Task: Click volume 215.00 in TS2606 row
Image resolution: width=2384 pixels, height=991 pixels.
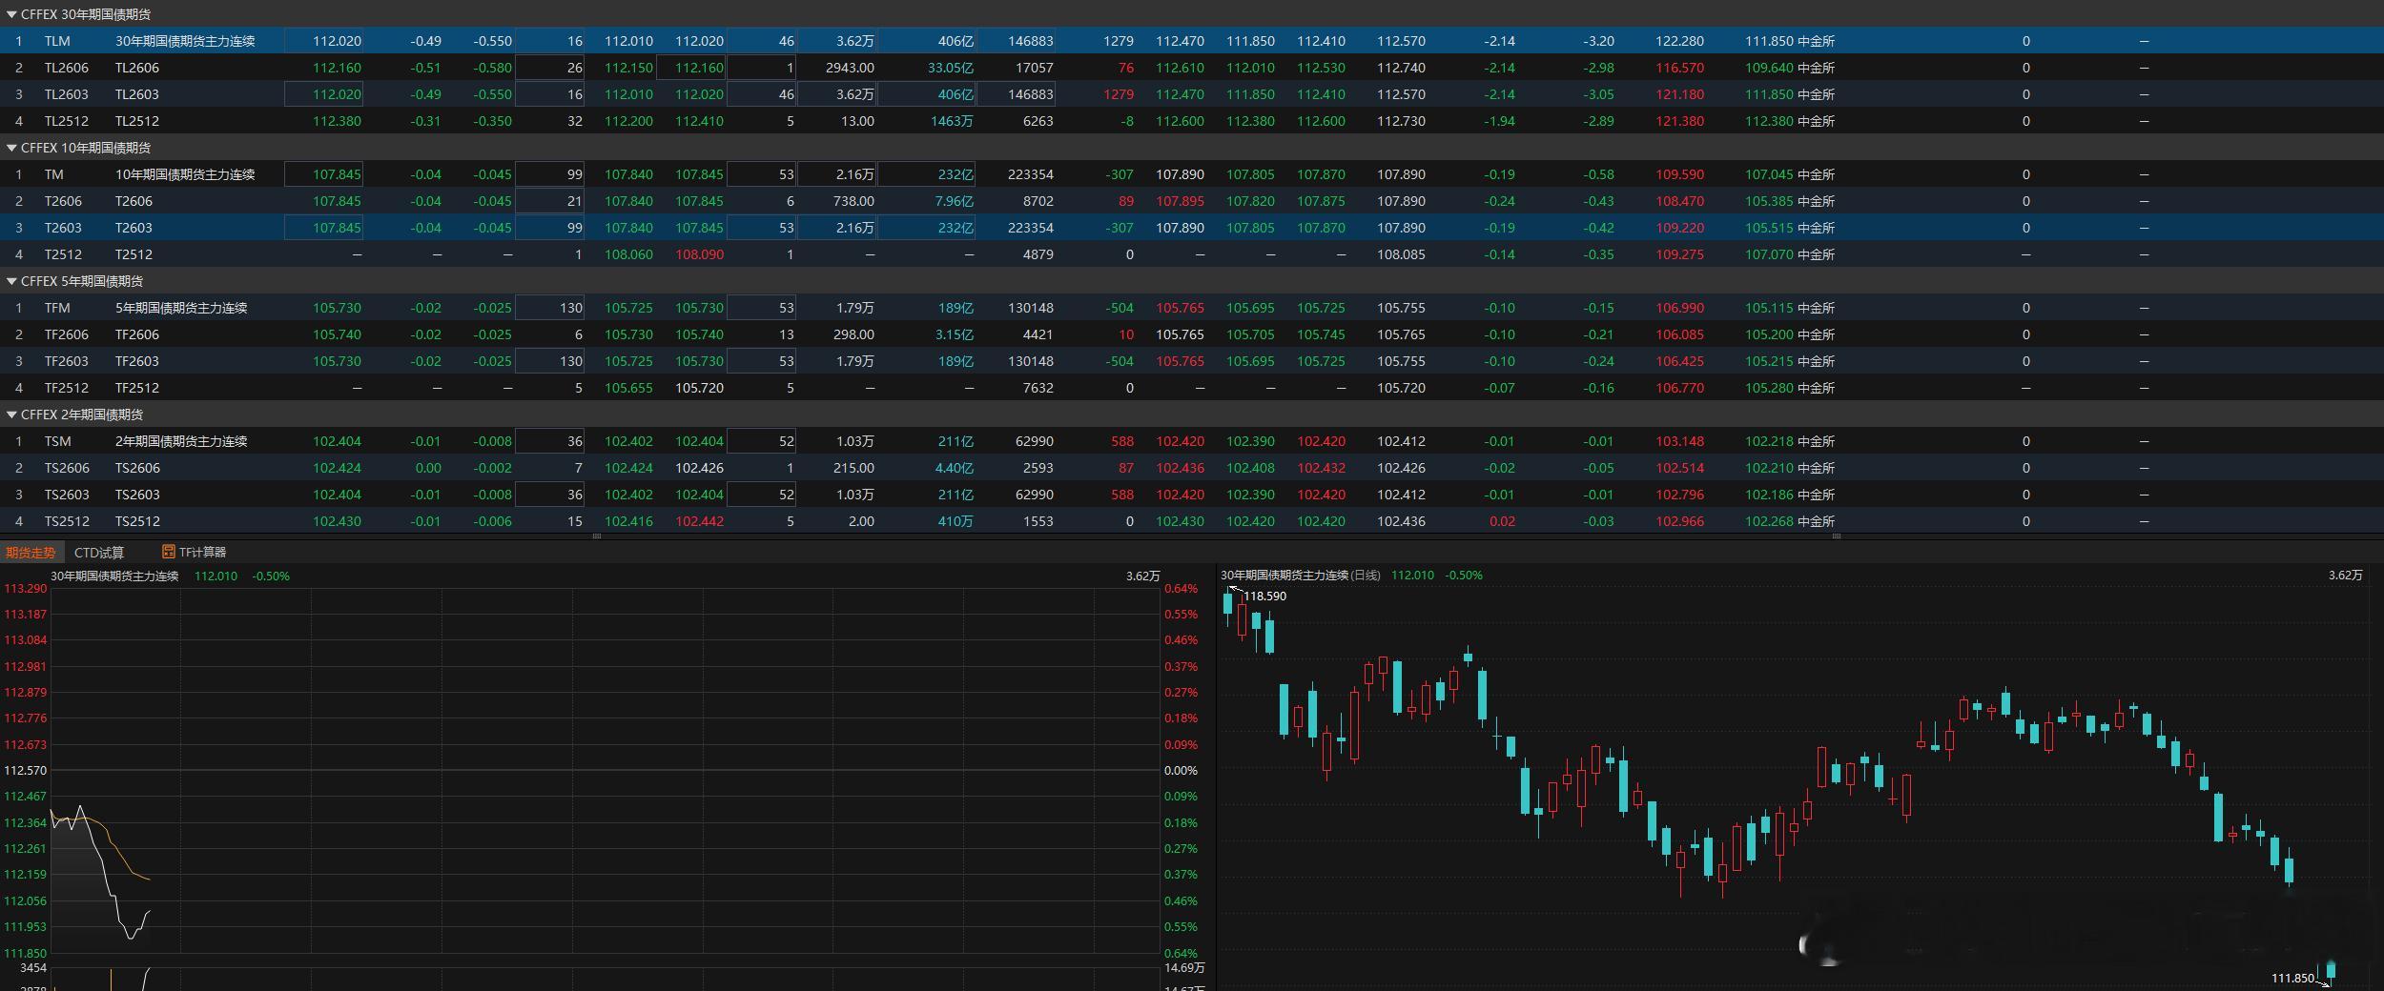Action: [853, 468]
